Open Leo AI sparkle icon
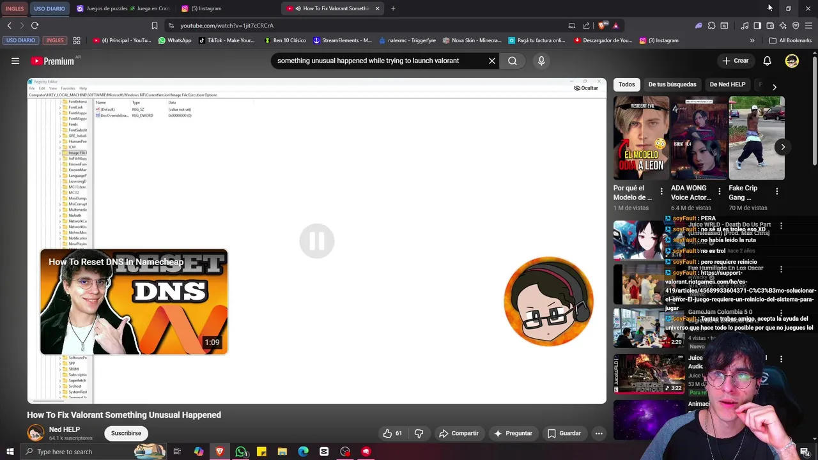 click(x=783, y=26)
